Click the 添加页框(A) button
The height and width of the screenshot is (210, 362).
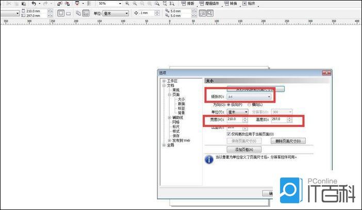pos(244,150)
